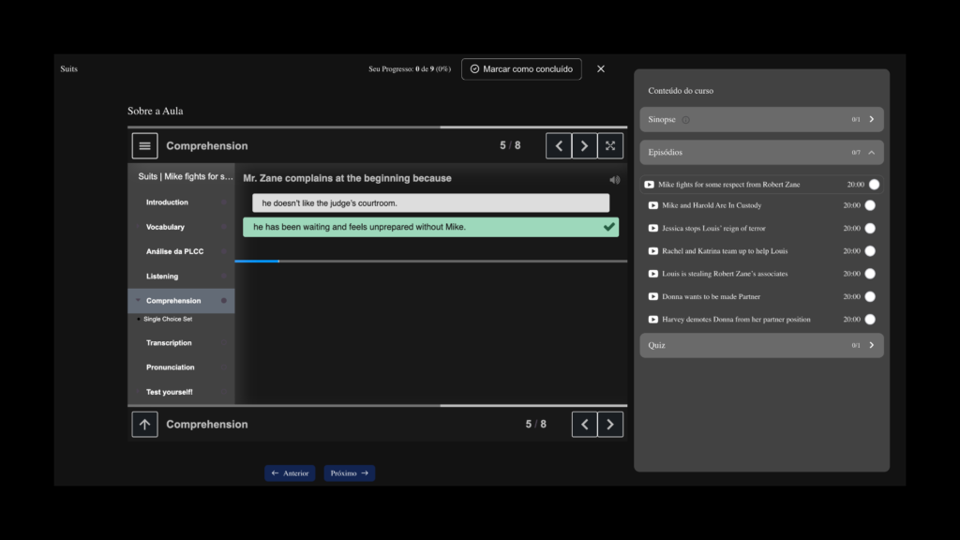Click the scroll-to-top arrow in bottom bar

(x=144, y=424)
